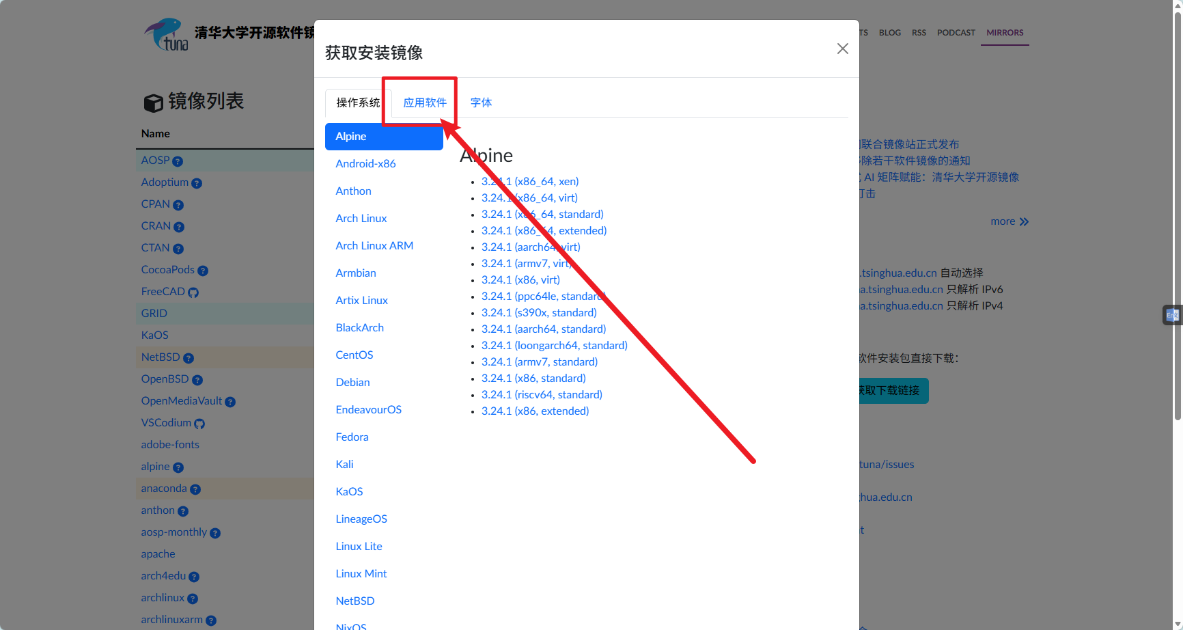Image resolution: width=1183 pixels, height=630 pixels.
Task: Select KaOS in the dialog OS list
Action: (x=384, y=492)
